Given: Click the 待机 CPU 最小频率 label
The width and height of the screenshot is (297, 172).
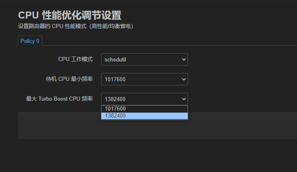Looking at the screenshot, I should pyautogui.click(x=69, y=79).
